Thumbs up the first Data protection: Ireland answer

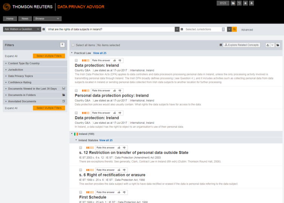(x=115, y=60)
